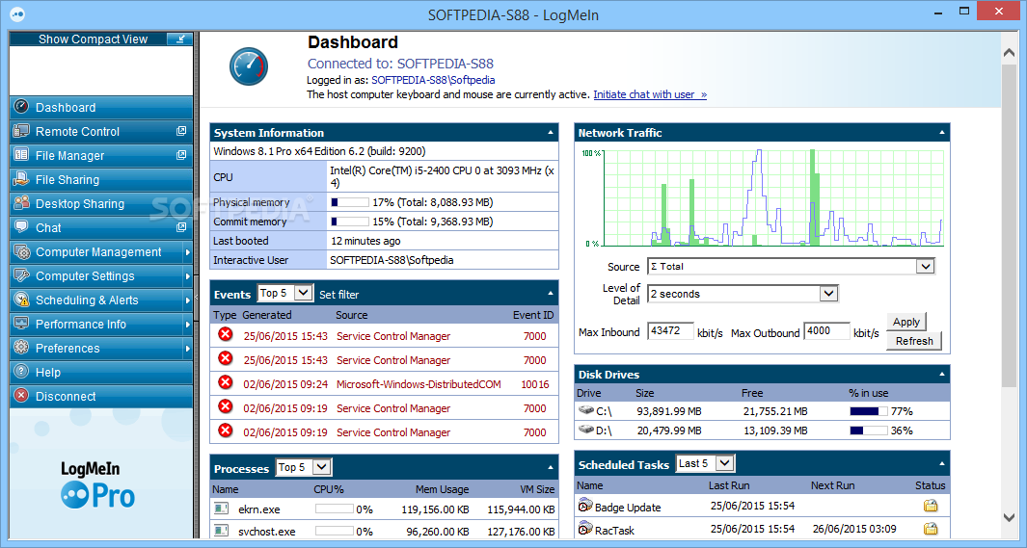Click the Chat bubble icon
This screenshot has height=548, width=1027.
21,227
